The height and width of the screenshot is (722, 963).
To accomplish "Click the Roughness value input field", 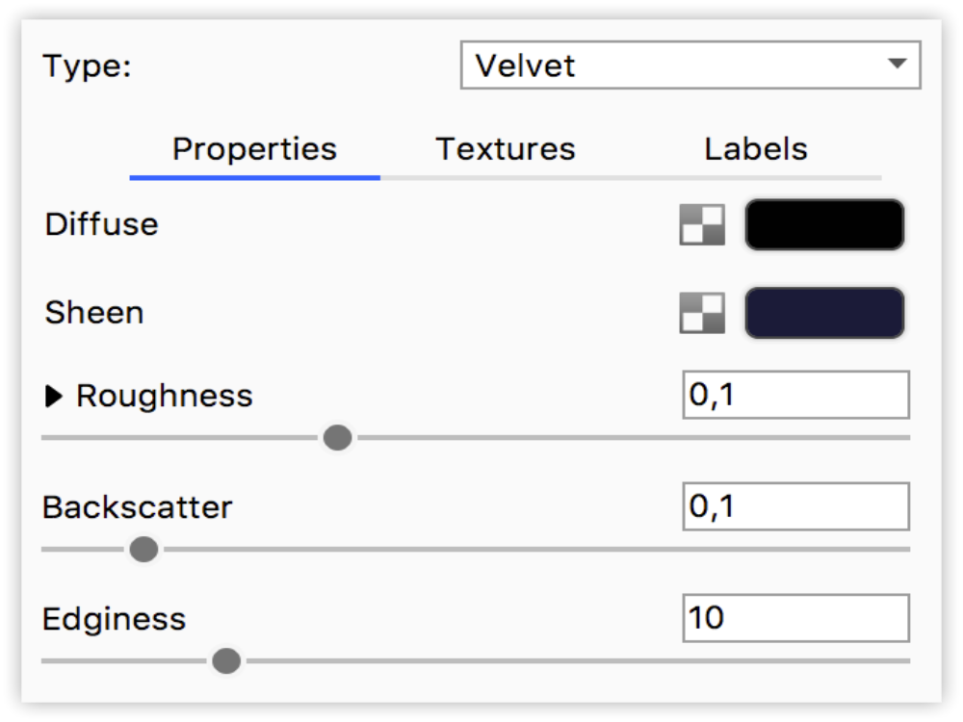I will [795, 395].
